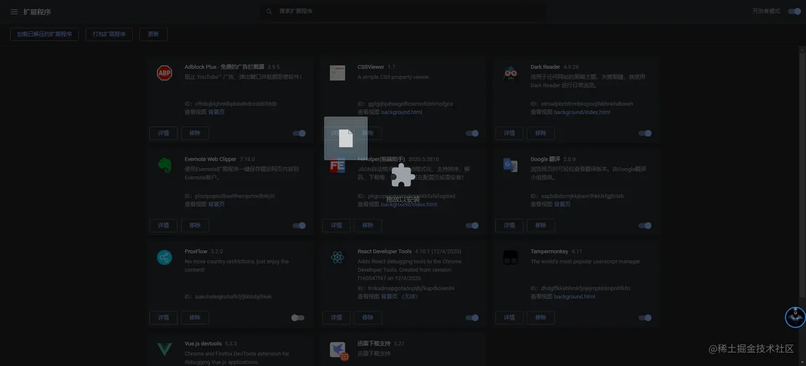Remove the CSSViewer extension
Screen dimensions: 806x366
pos(368,133)
